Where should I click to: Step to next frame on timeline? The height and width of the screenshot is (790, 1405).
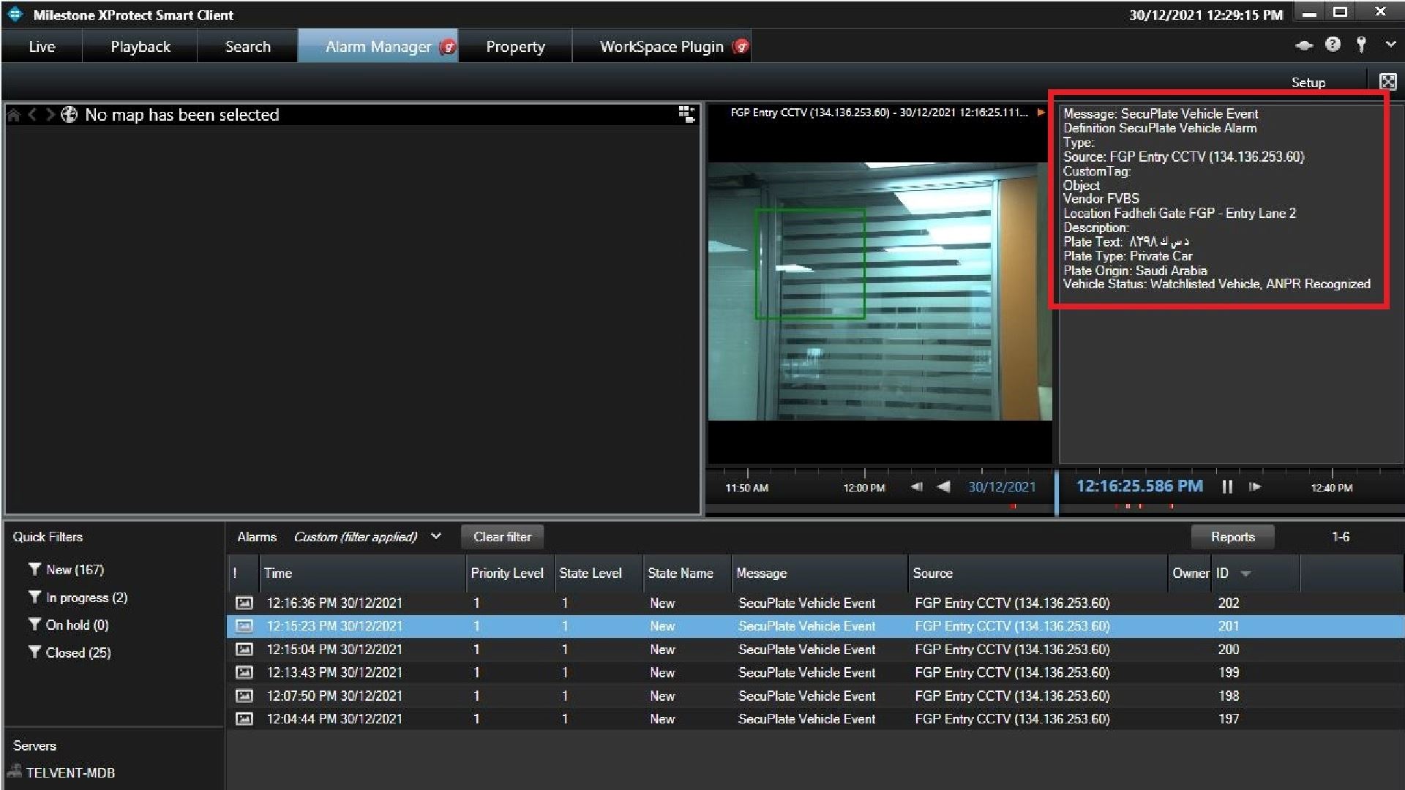[1254, 486]
